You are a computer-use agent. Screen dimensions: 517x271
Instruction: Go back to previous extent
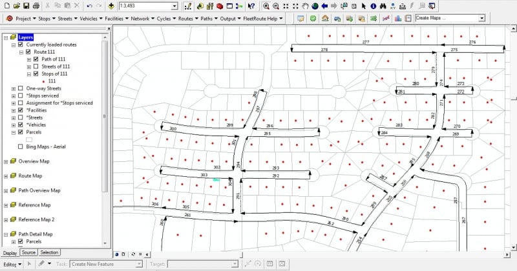coord(324,6)
